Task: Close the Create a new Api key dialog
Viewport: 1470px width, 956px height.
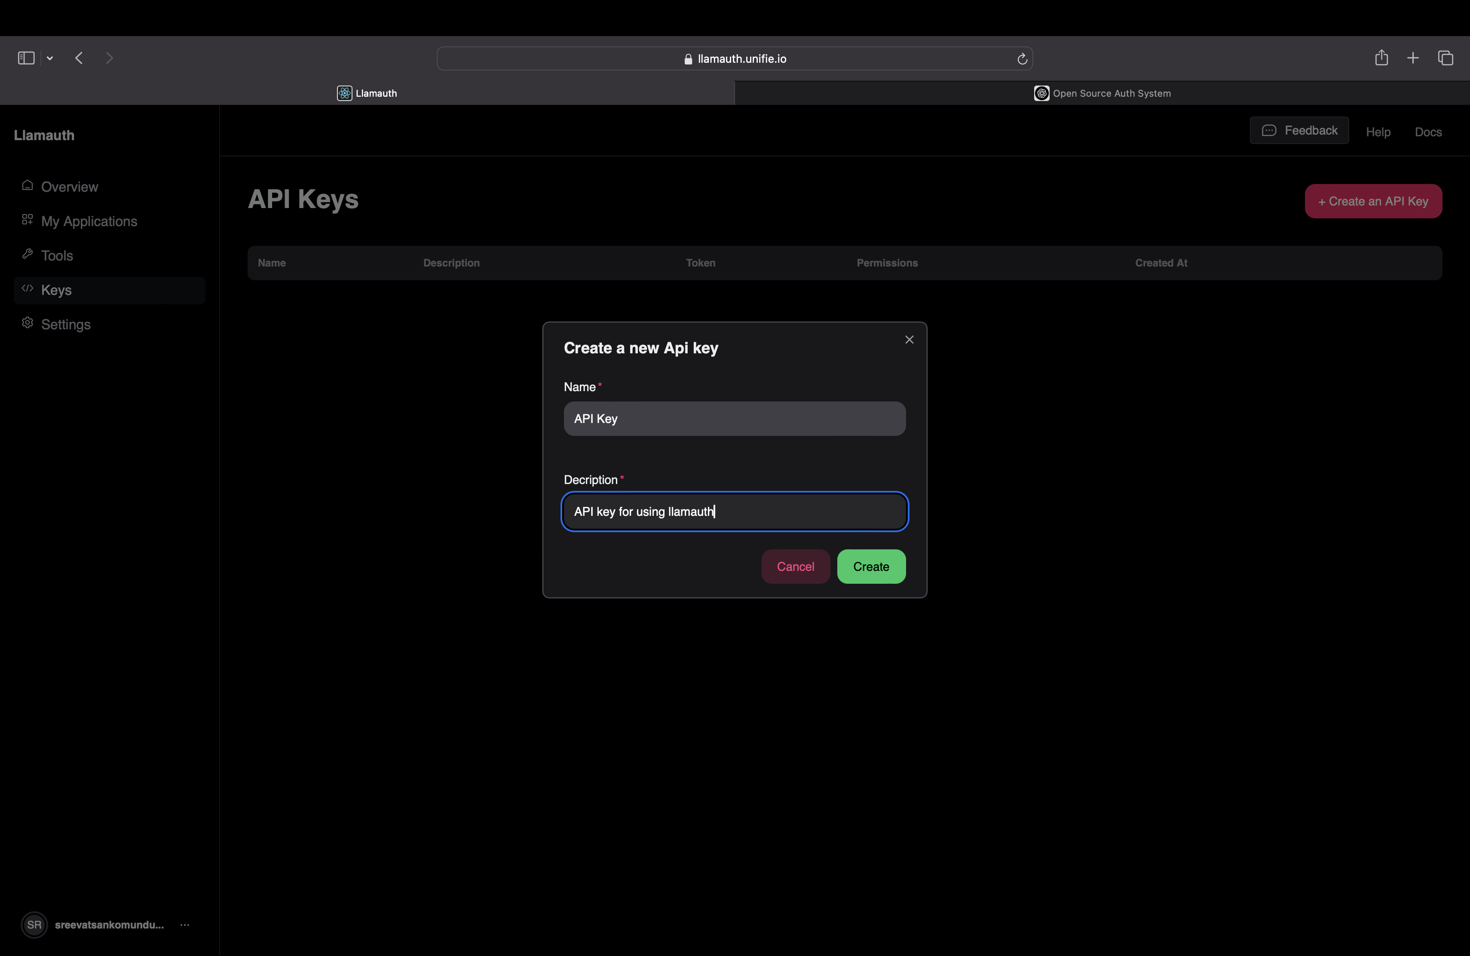Action: pyautogui.click(x=909, y=340)
